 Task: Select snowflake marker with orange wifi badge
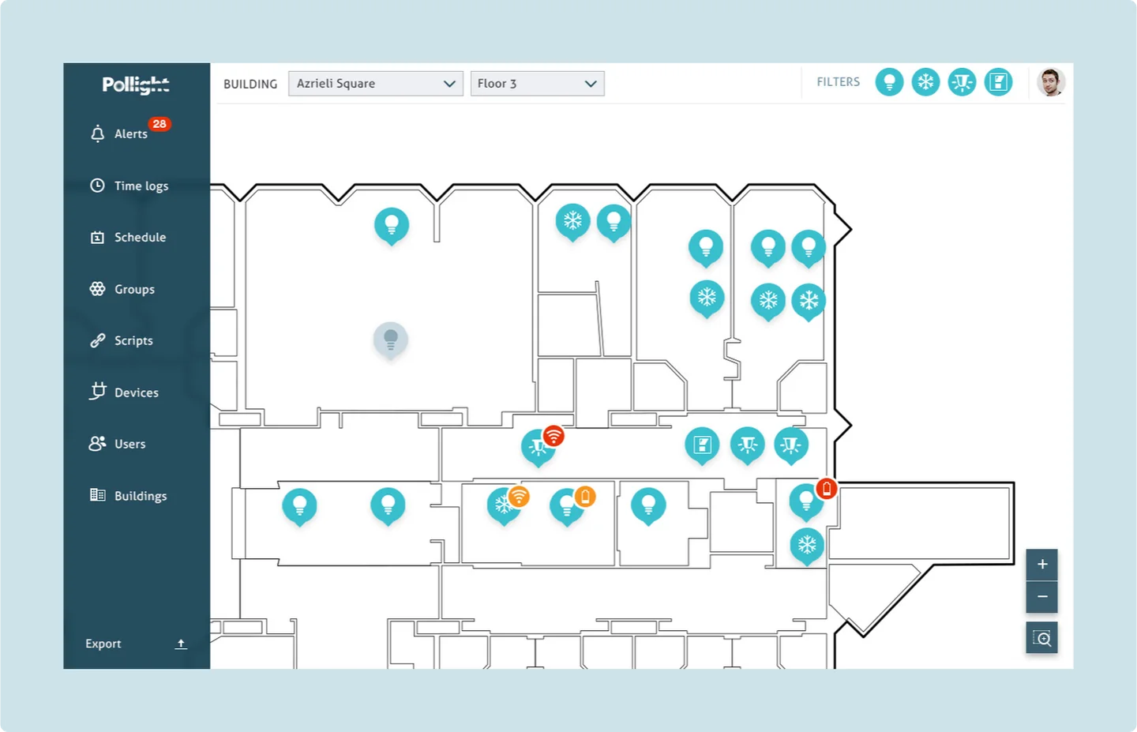tap(504, 505)
